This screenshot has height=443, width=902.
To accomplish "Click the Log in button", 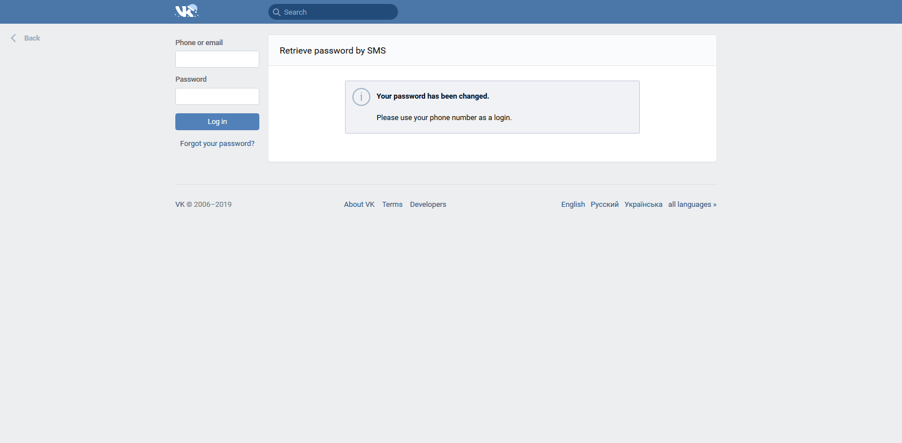I will tap(217, 122).
